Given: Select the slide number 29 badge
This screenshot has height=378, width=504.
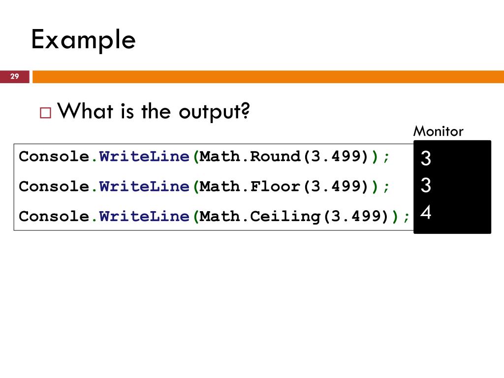Looking at the screenshot, I should tap(14, 76).
